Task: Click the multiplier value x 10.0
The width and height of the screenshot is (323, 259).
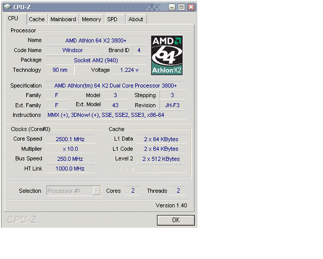Action: tap(70, 149)
